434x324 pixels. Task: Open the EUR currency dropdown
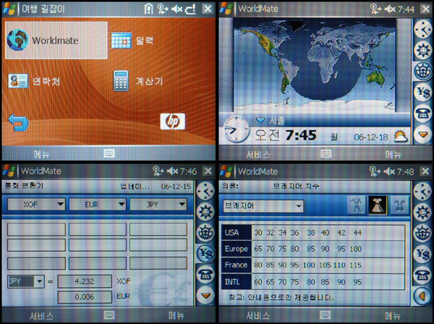click(x=98, y=204)
